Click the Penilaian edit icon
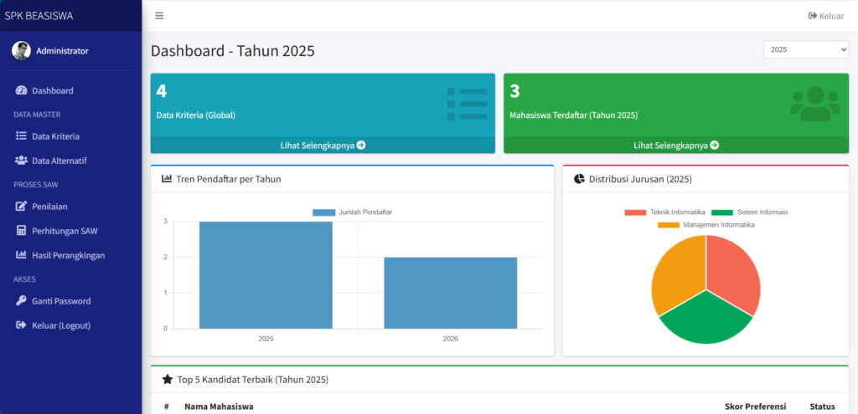The width and height of the screenshot is (858, 414). coord(22,207)
